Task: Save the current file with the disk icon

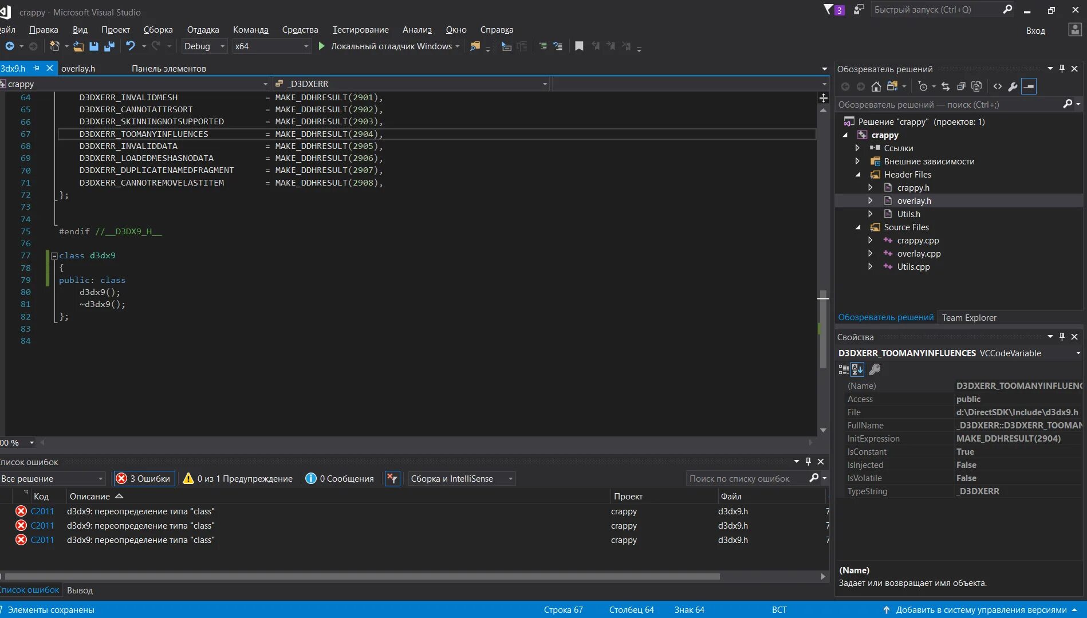Action: click(x=94, y=46)
